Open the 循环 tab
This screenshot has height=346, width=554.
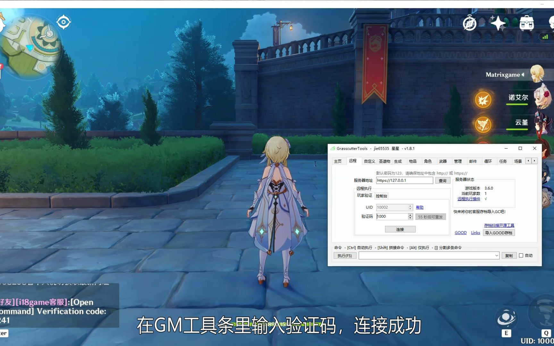tap(488, 161)
